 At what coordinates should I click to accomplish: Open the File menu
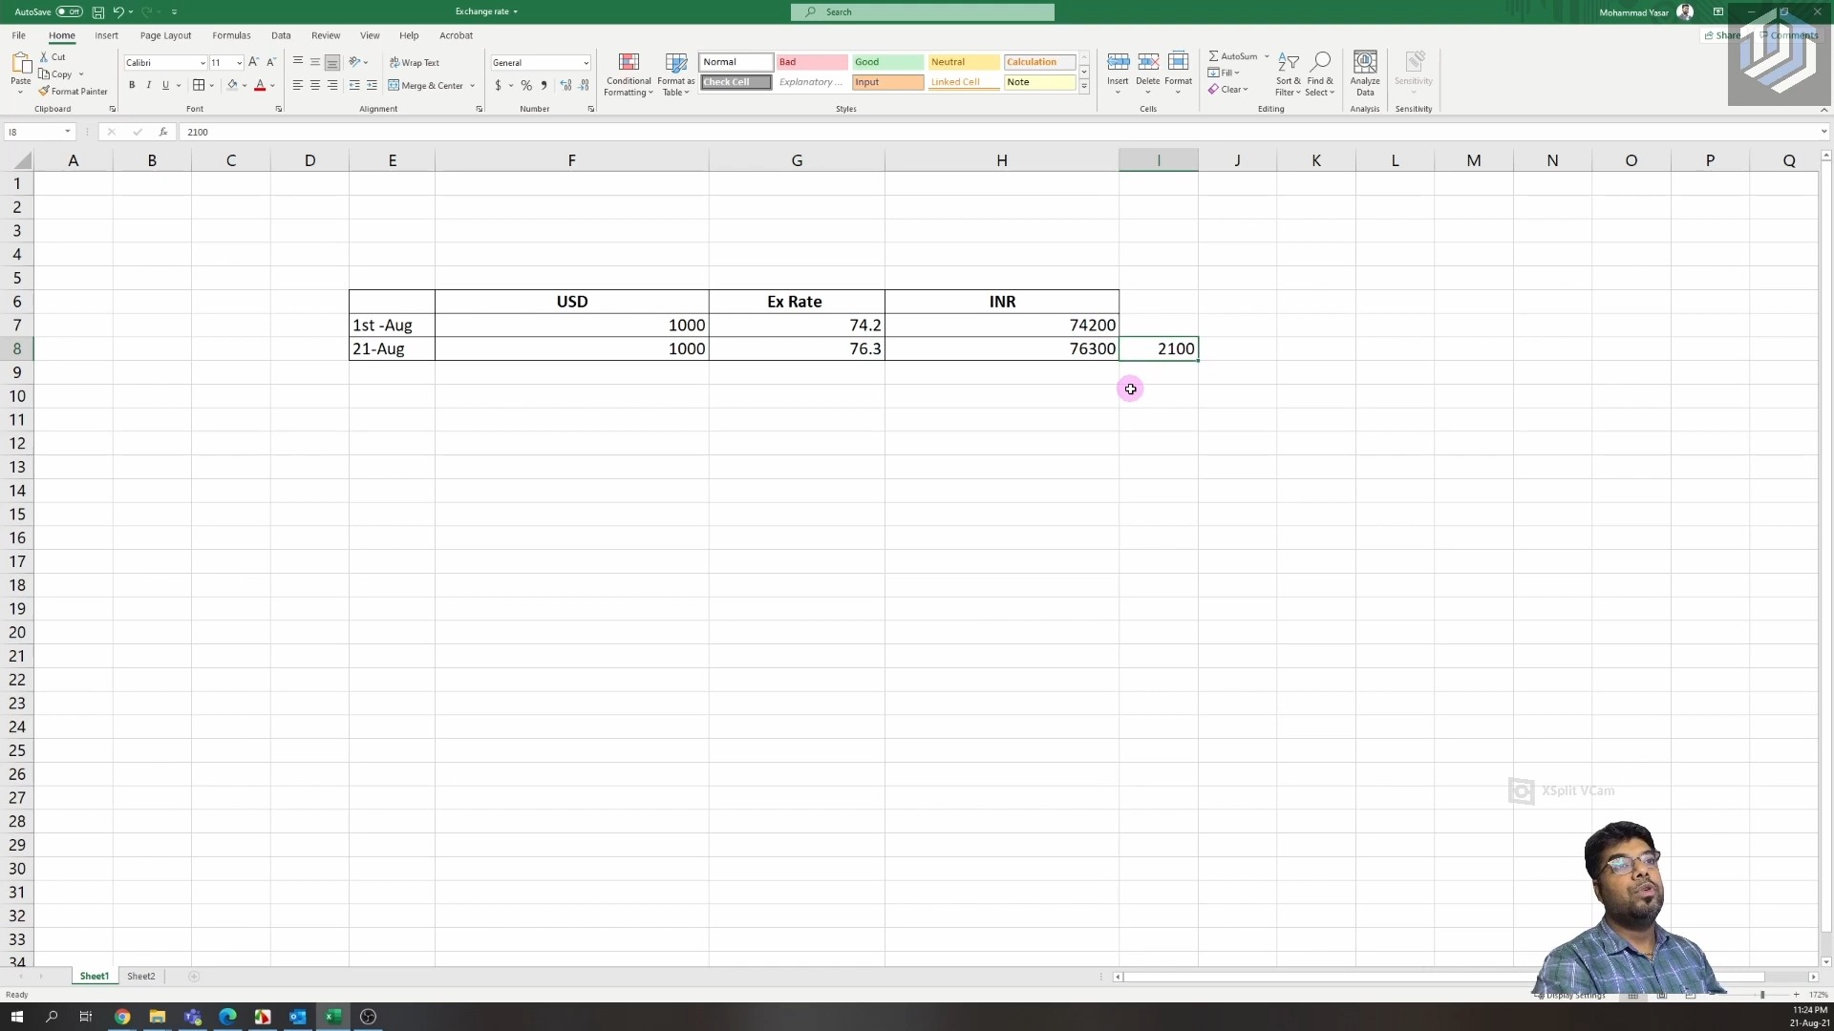click(18, 35)
